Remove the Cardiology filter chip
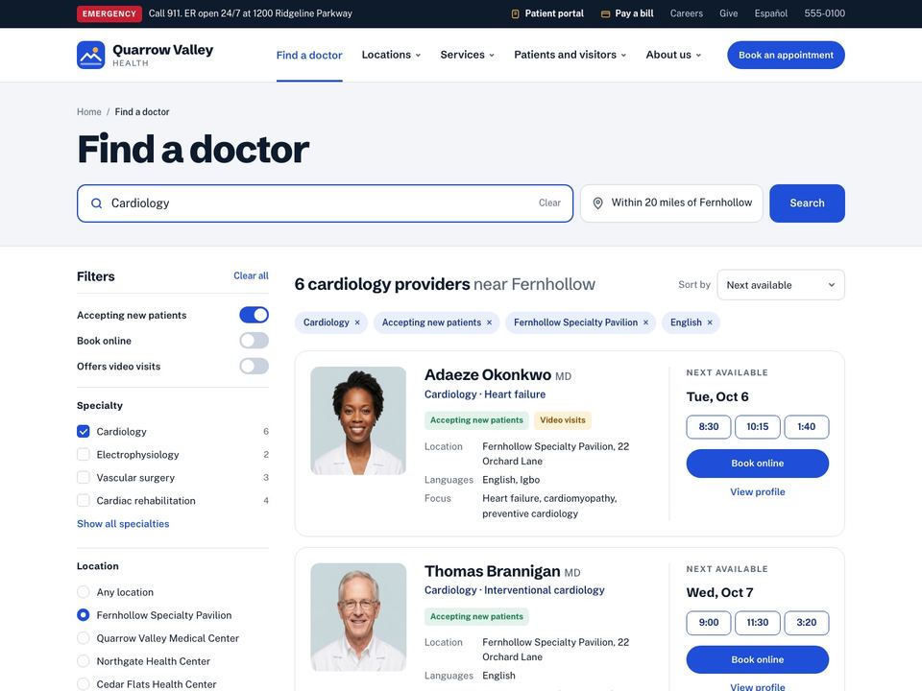The height and width of the screenshot is (691, 922). 357,322
